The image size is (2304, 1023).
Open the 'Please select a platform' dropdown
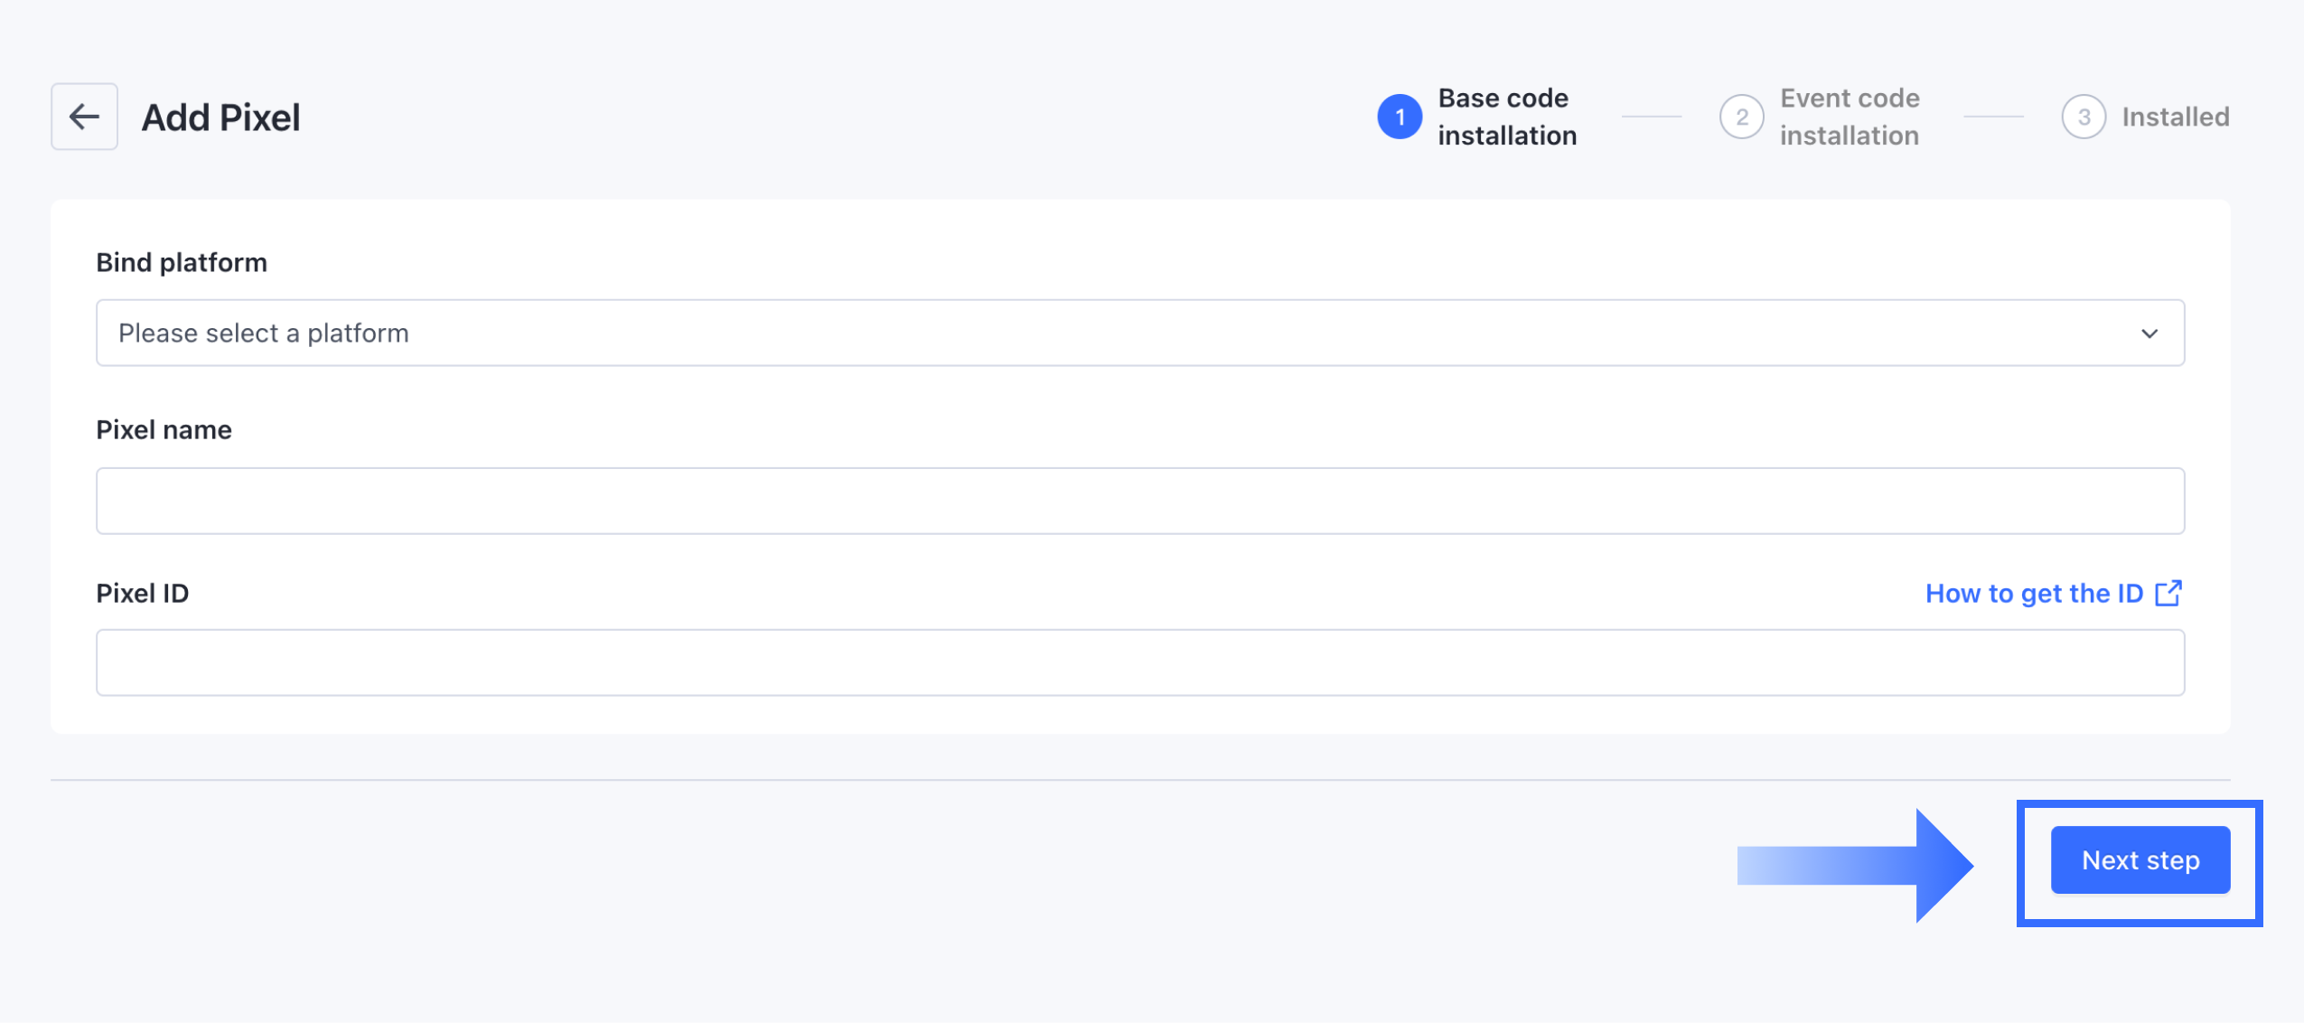coord(1138,333)
